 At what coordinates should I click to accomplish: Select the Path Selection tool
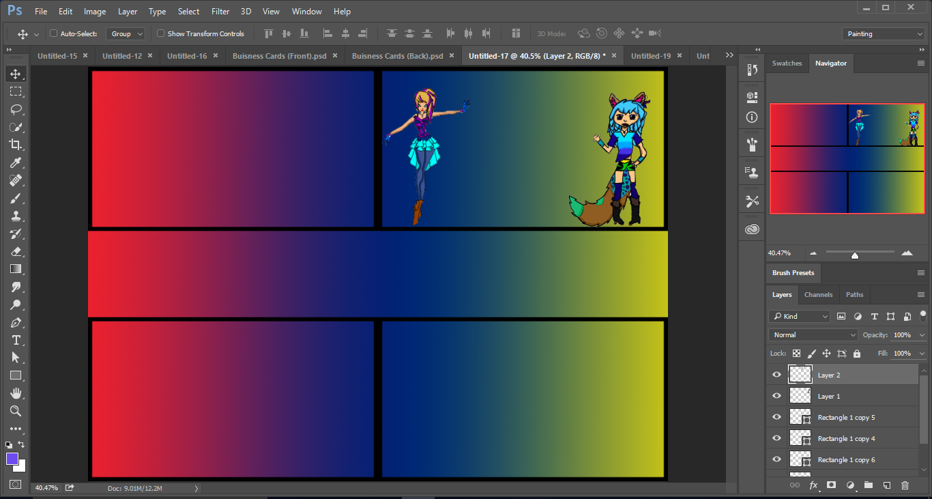click(16, 358)
